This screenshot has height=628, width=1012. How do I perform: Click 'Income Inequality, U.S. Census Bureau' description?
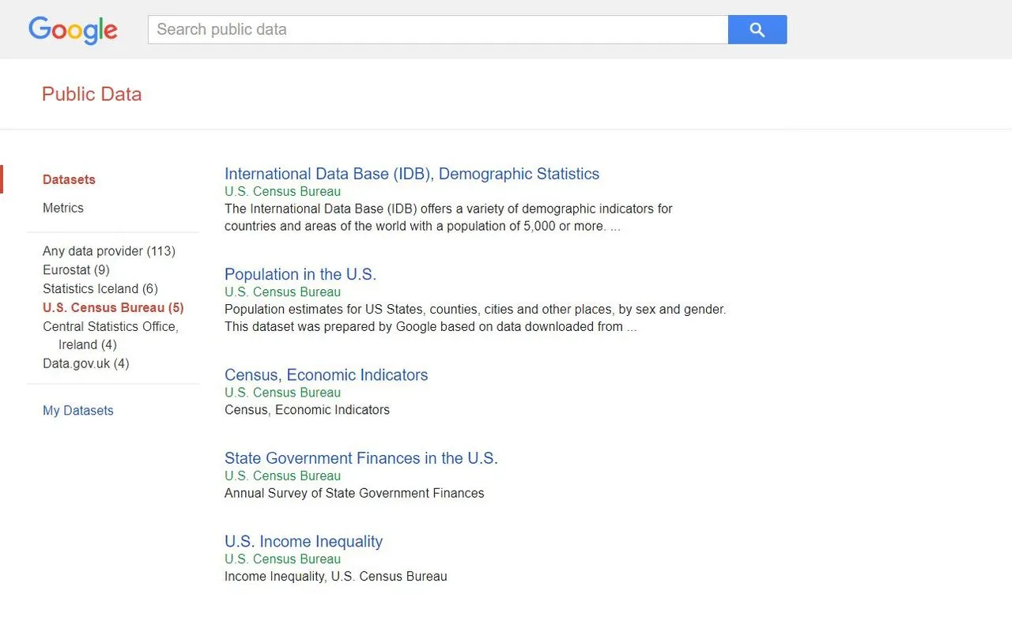[336, 577]
